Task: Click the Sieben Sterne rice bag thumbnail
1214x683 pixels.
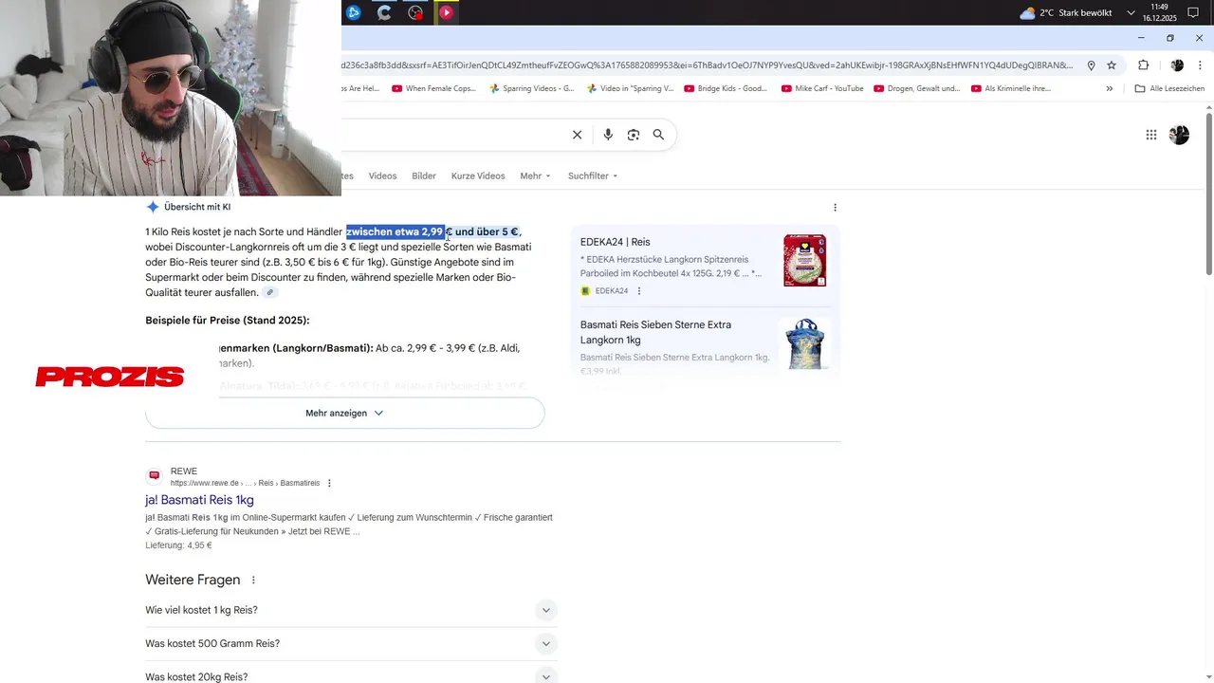Action: pyautogui.click(x=804, y=343)
